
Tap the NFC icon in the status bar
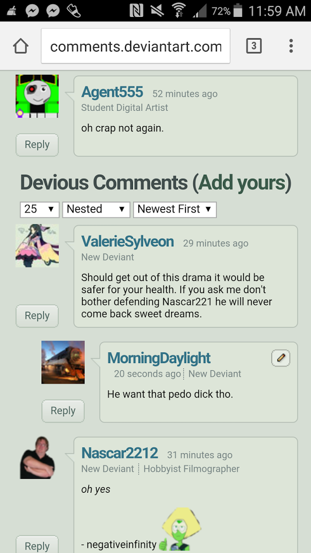point(137,11)
